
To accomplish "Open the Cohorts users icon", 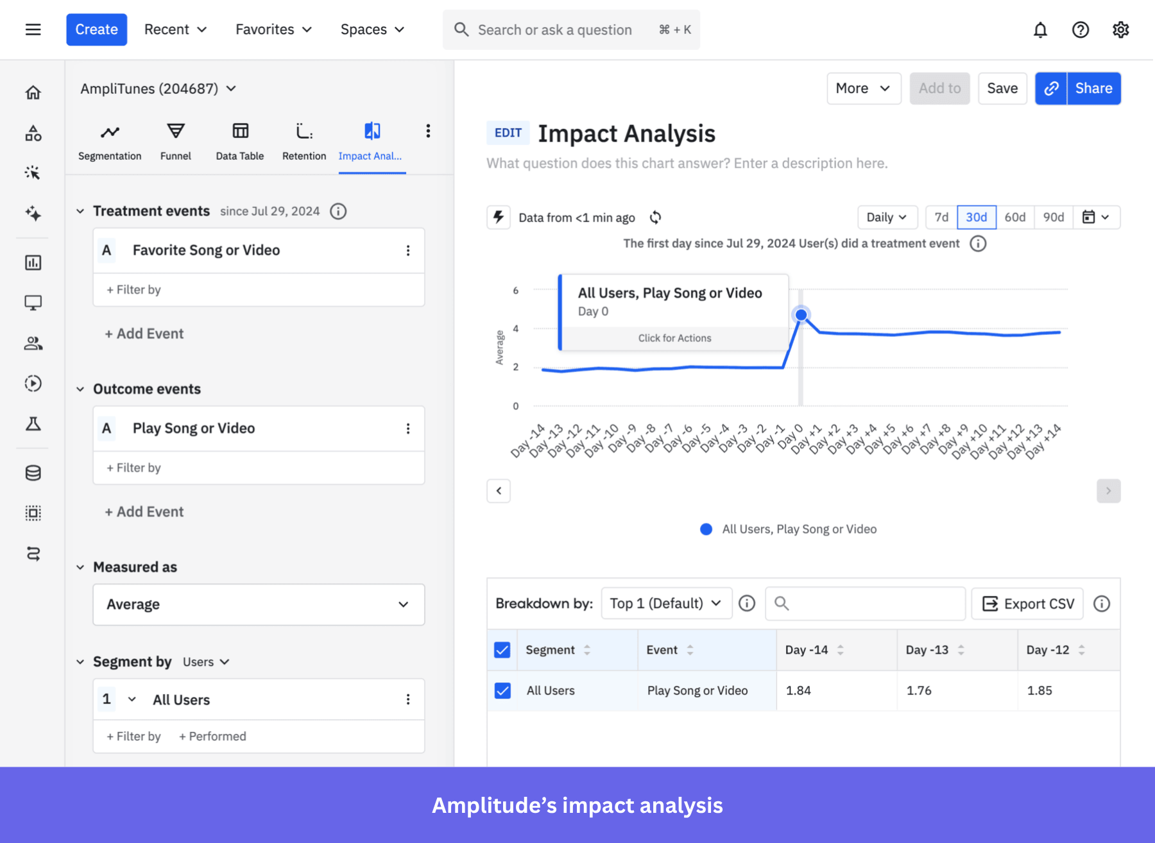I will 33,343.
